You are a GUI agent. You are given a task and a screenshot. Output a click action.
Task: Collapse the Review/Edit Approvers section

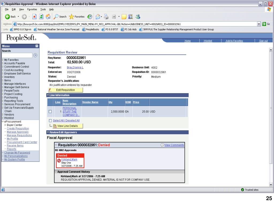pos(48,132)
